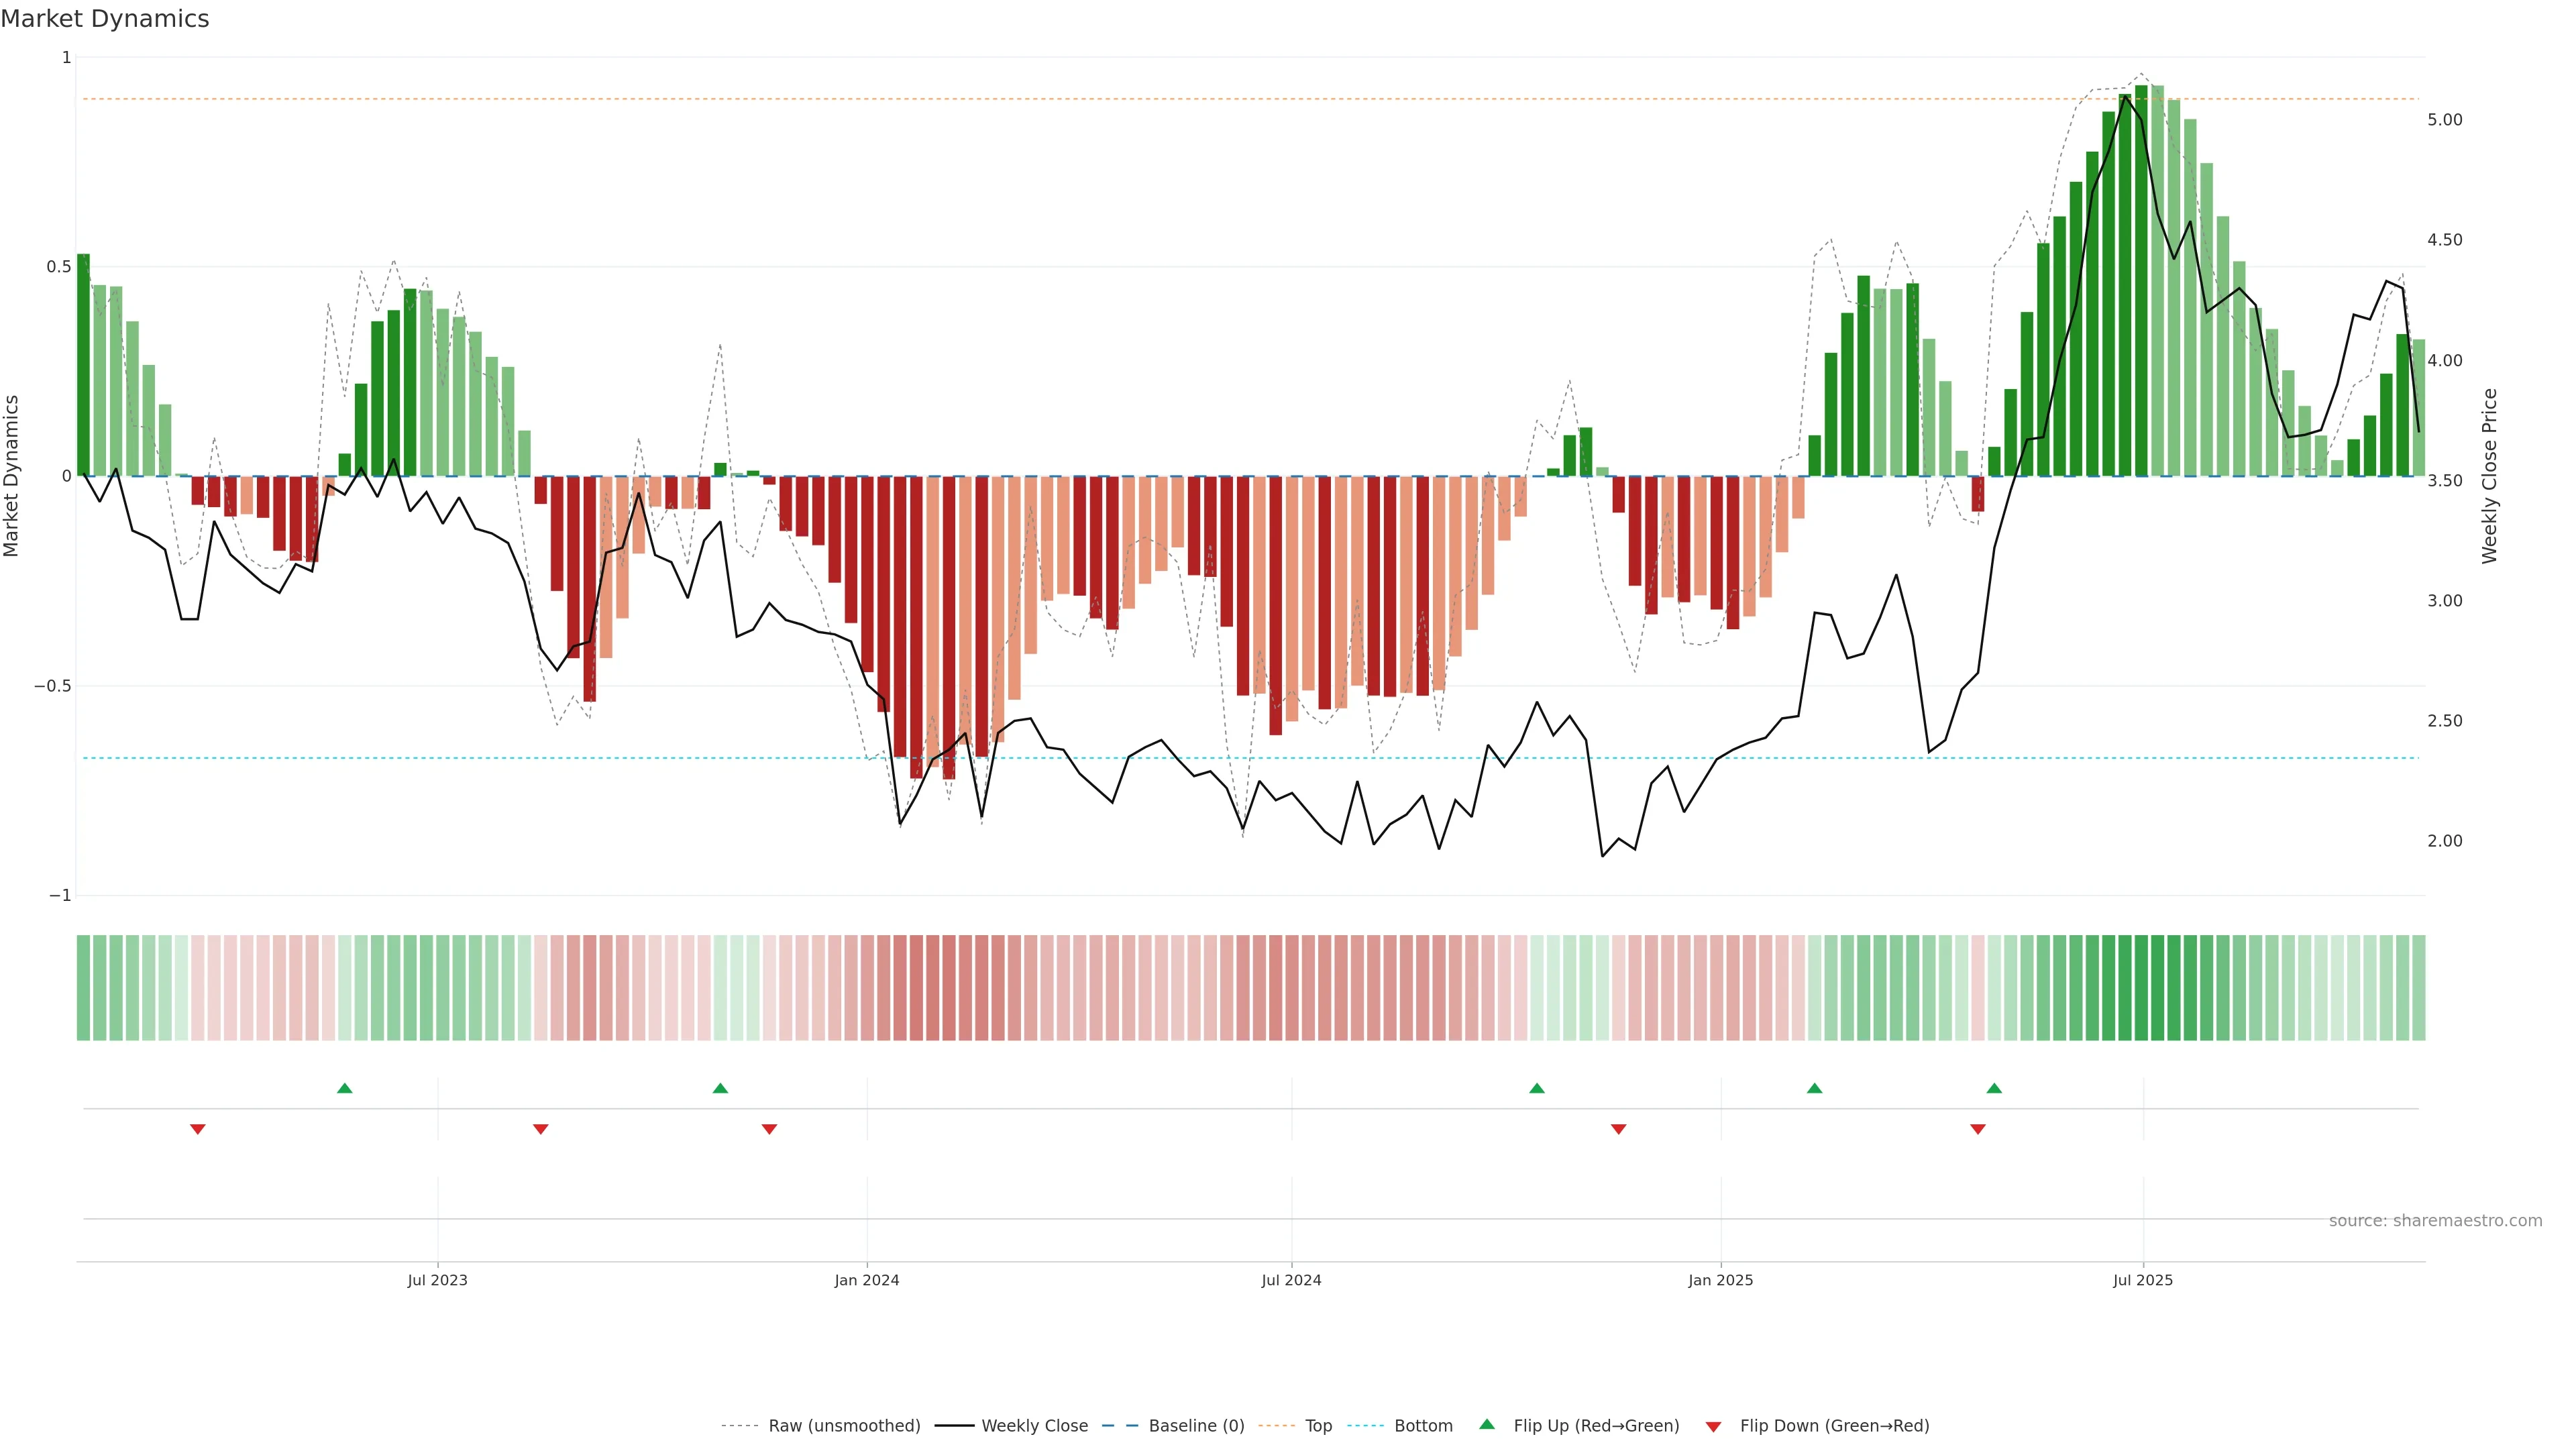This screenshot has width=2576, height=1449.
Task: Hide the Baseline (0) legend series
Action: tap(1196, 1426)
